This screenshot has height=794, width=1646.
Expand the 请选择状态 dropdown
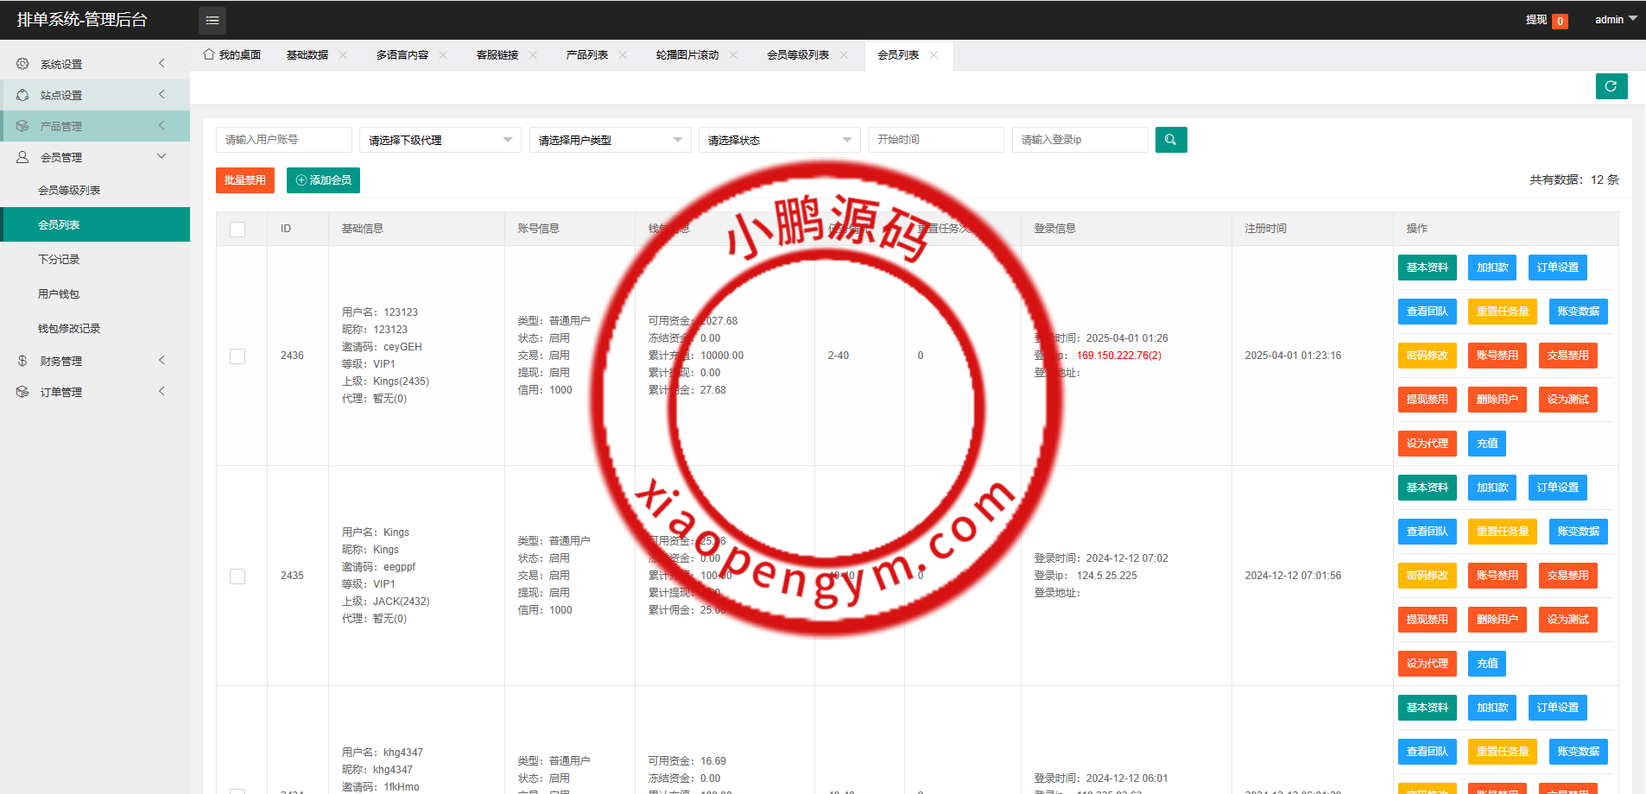(x=779, y=140)
